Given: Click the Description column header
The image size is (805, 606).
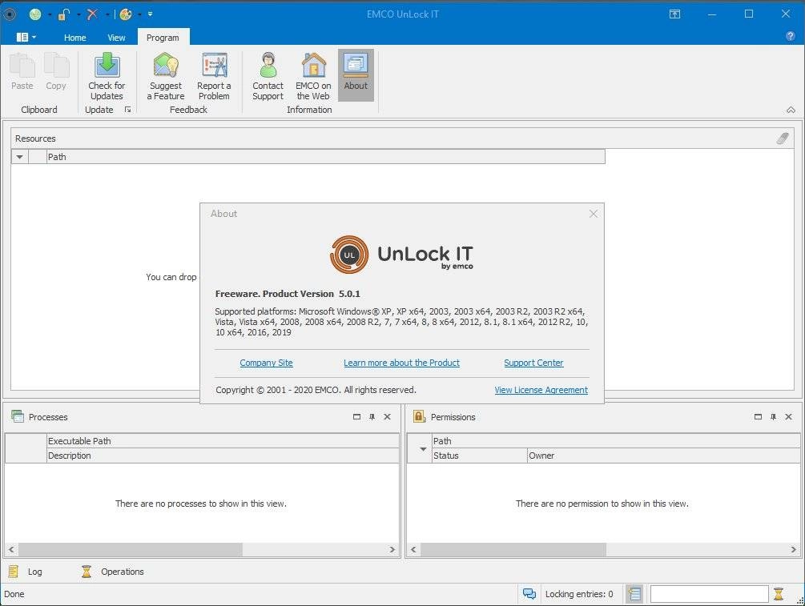Looking at the screenshot, I should pos(223,456).
